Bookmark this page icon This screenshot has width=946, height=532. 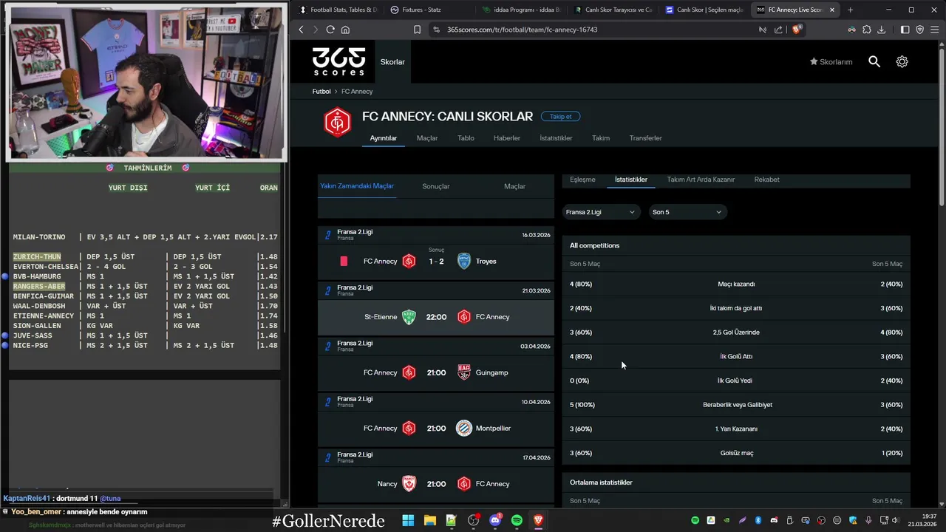click(417, 30)
